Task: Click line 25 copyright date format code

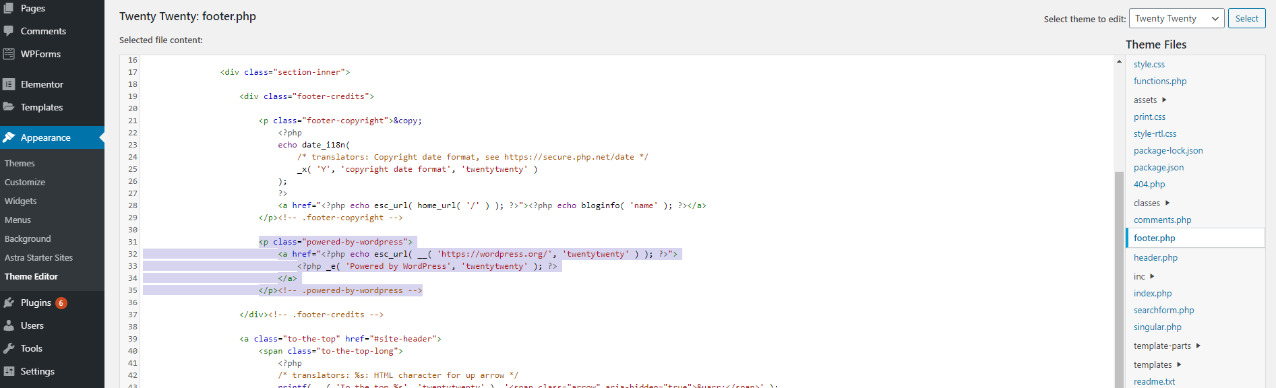Action: (x=418, y=169)
